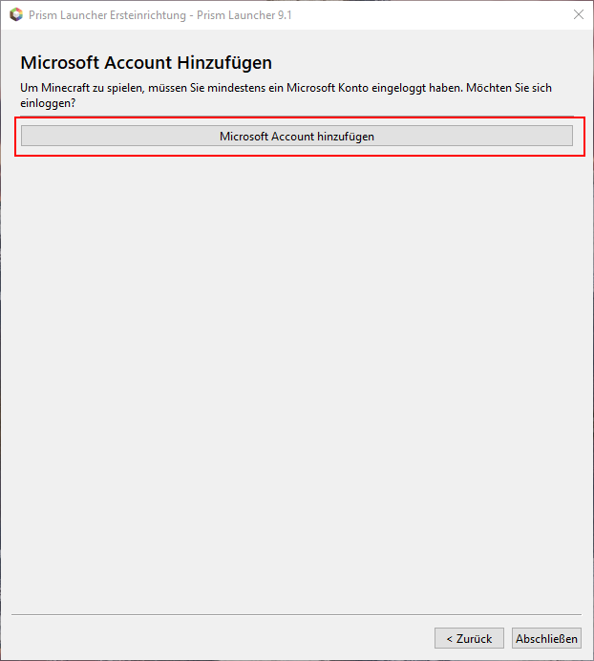Image resolution: width=594 pixels, height=661 pixels.
Task: Click the X icon at window top right
Action: (578, 14)
